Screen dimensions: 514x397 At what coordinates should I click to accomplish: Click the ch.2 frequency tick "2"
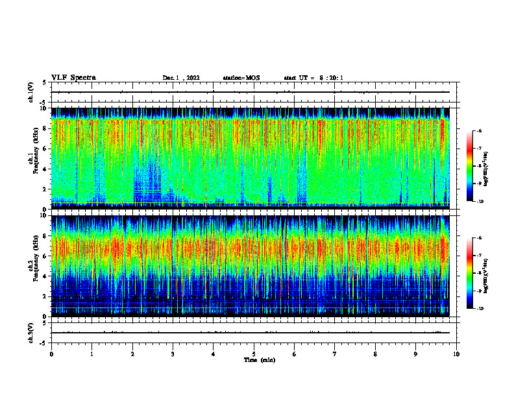45,296
